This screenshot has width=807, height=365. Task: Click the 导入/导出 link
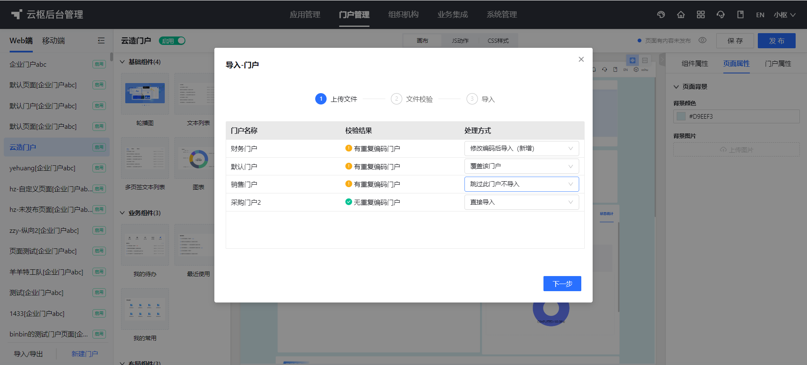pyautogui.click(x=28, y=354)
